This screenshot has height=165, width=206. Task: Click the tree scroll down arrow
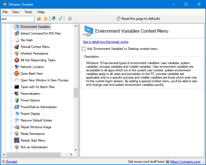point(76,150)
